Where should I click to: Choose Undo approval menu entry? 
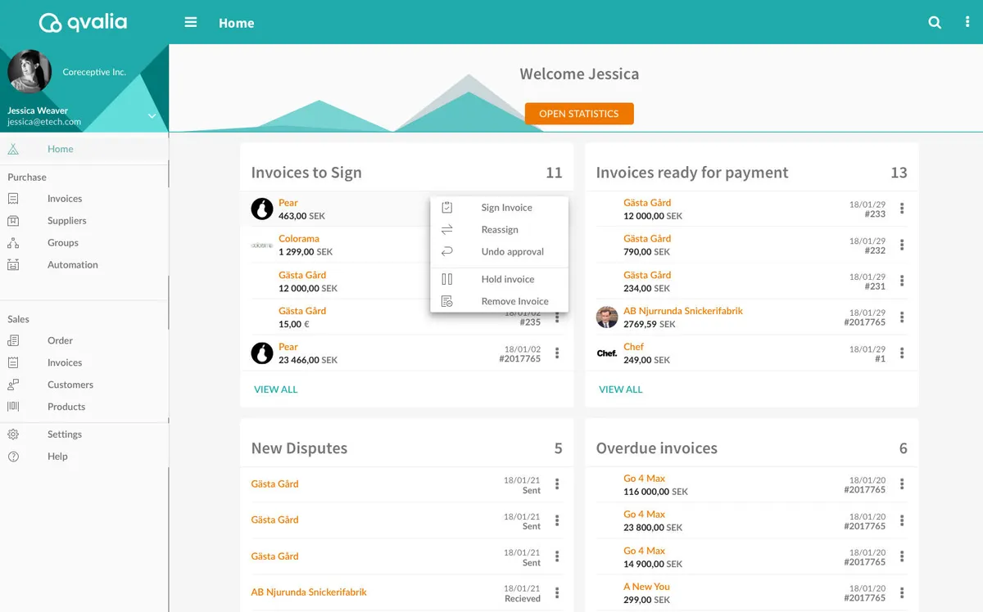pos(500,252)
